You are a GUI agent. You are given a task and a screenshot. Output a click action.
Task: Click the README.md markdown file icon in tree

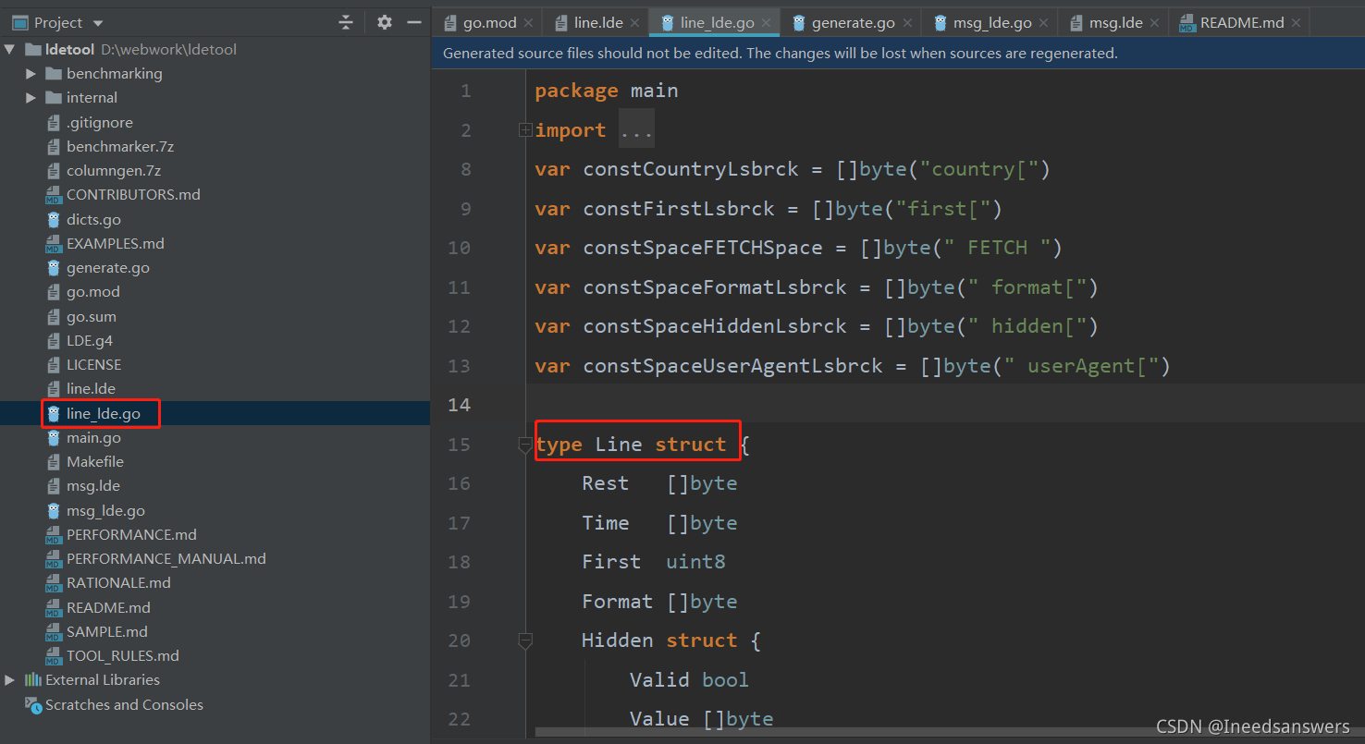coord(54,607)
